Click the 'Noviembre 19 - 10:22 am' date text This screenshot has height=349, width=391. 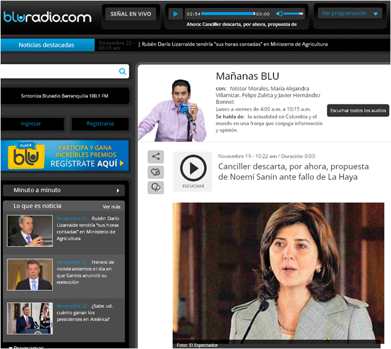pyautogui.click(x=247, y=156)
